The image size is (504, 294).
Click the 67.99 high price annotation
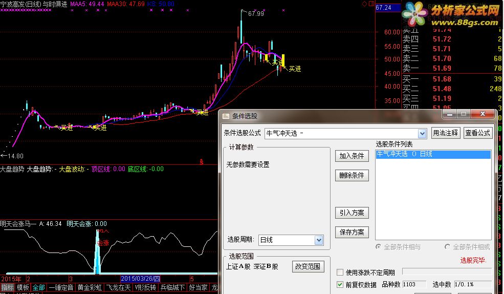pos(256,14)
